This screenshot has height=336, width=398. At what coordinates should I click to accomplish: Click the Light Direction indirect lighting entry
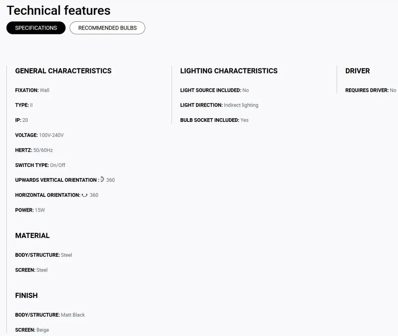219,105
